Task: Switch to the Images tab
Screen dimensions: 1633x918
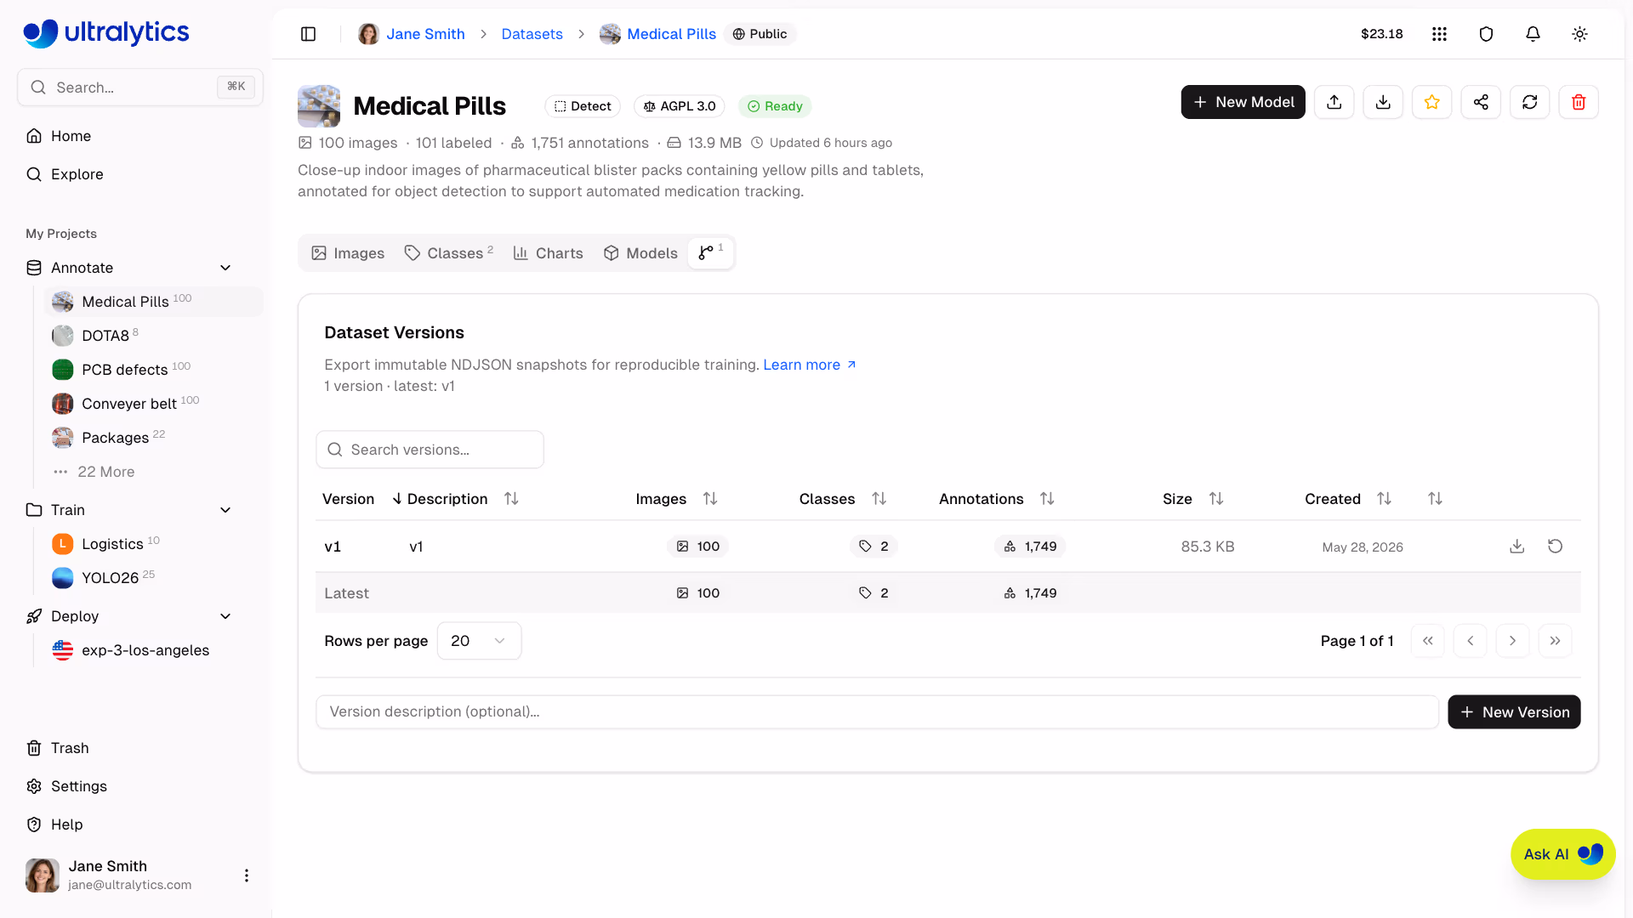Action: point(348,253)
